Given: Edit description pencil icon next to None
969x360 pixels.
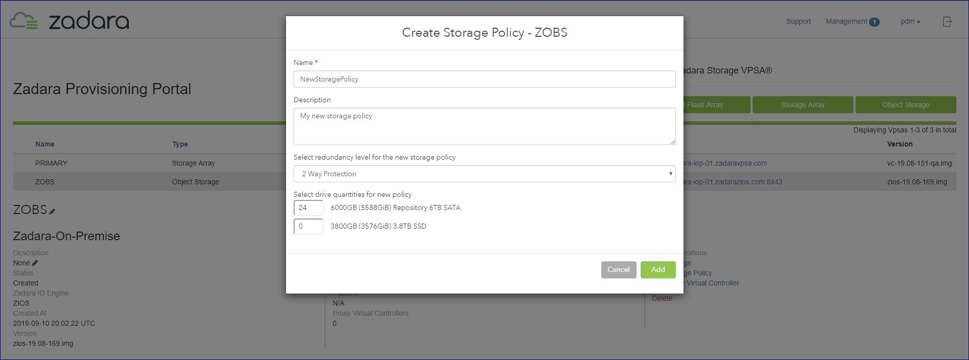Looking at the screenshot, I should [x=35, y=263].
